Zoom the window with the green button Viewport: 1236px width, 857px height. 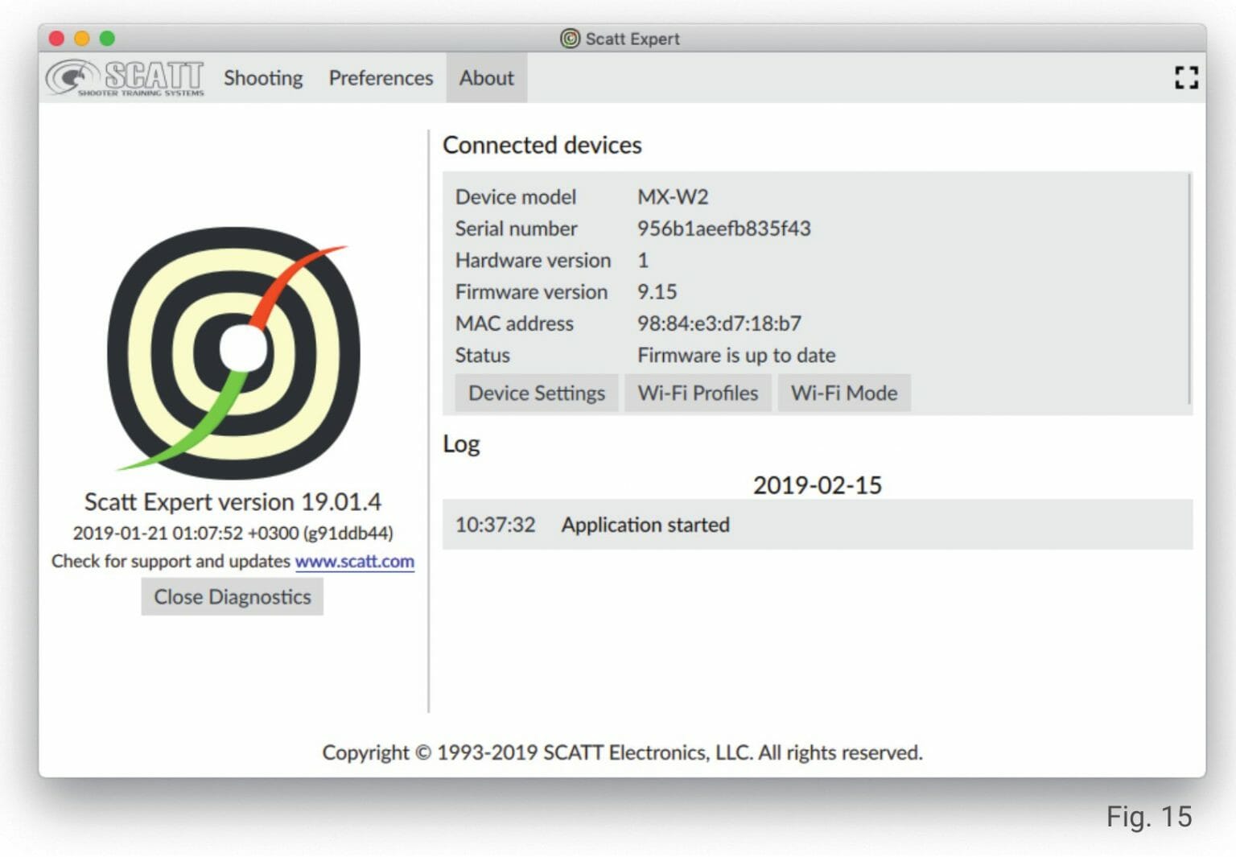(x=107, y=39)
